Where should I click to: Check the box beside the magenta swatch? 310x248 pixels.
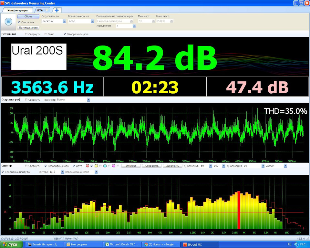click(x=118, y=166)
